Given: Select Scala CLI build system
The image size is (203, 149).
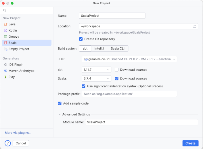Looking at the screenshot, I should pyautogui.click(x=118, y=49).
